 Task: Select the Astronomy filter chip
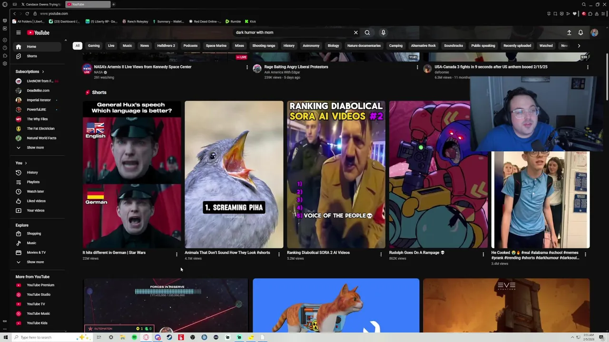coord(311,46)
